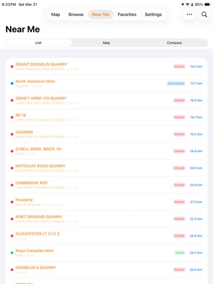Screen dimensions: 213x284
Task: Tap the location arrow in status bar
Action: 183,4
